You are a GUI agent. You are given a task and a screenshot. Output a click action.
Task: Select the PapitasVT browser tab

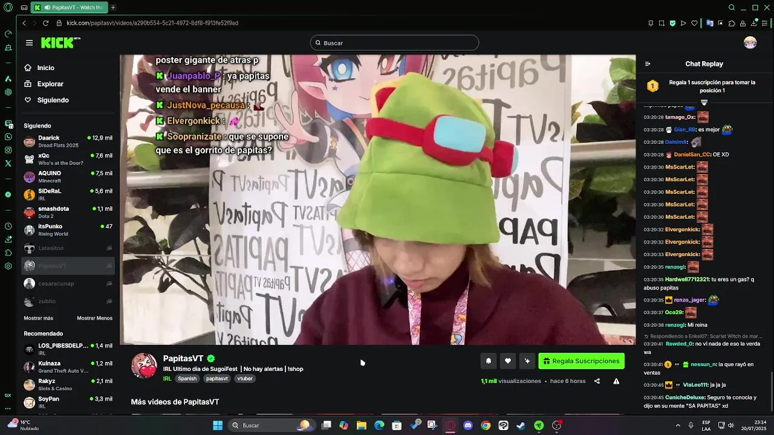point(69,7)
